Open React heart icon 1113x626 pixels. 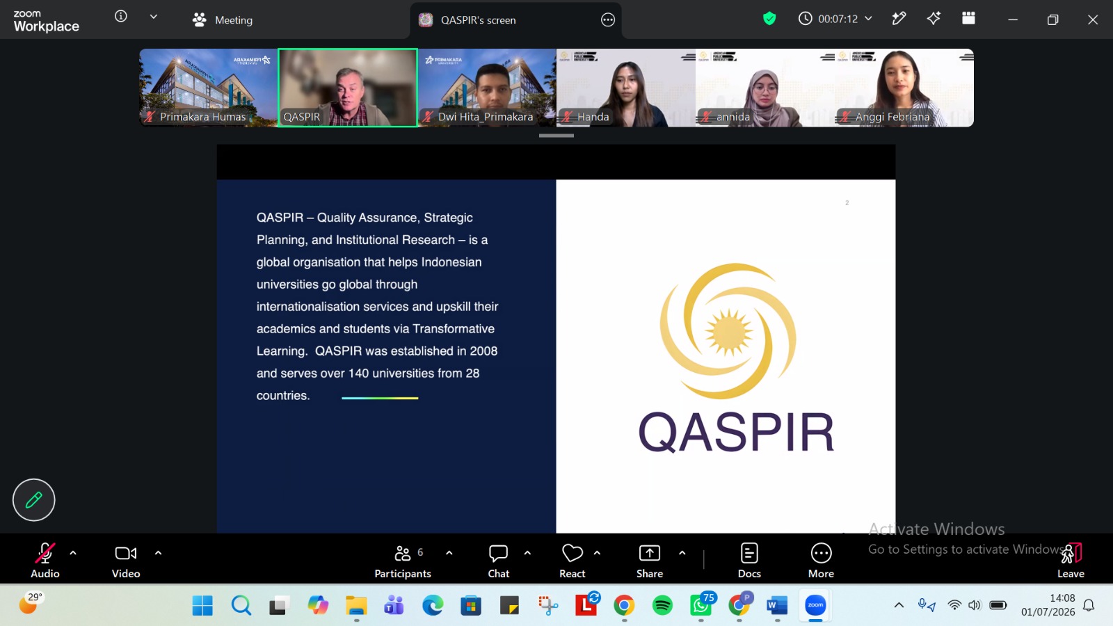point(572,560)
